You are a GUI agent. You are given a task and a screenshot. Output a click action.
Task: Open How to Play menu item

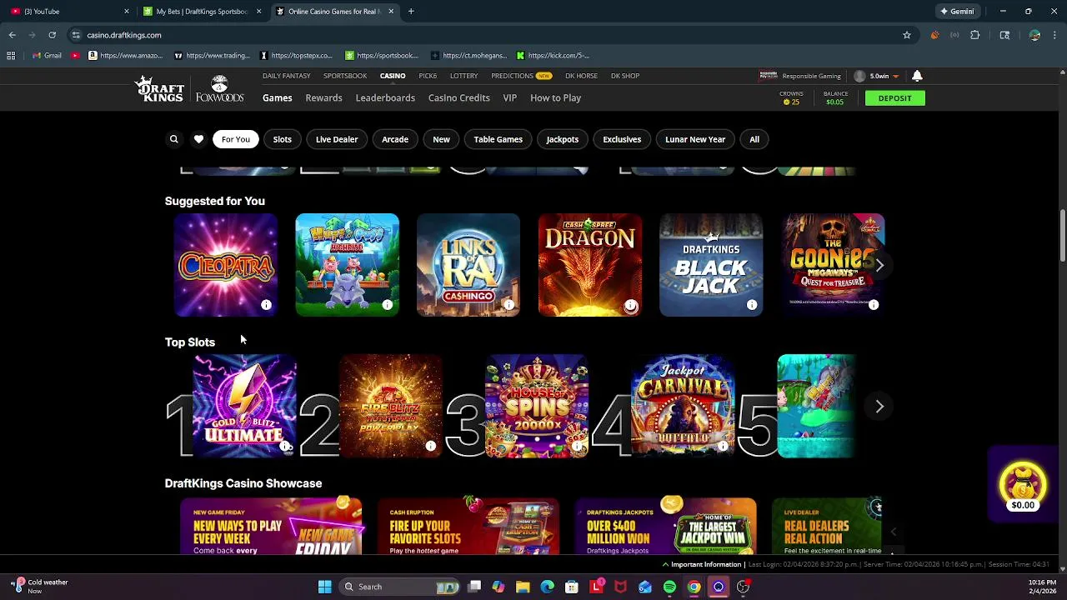click(x=555, y=98)
